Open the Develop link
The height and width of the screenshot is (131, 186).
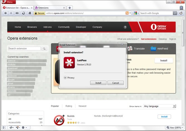point(163,39)
